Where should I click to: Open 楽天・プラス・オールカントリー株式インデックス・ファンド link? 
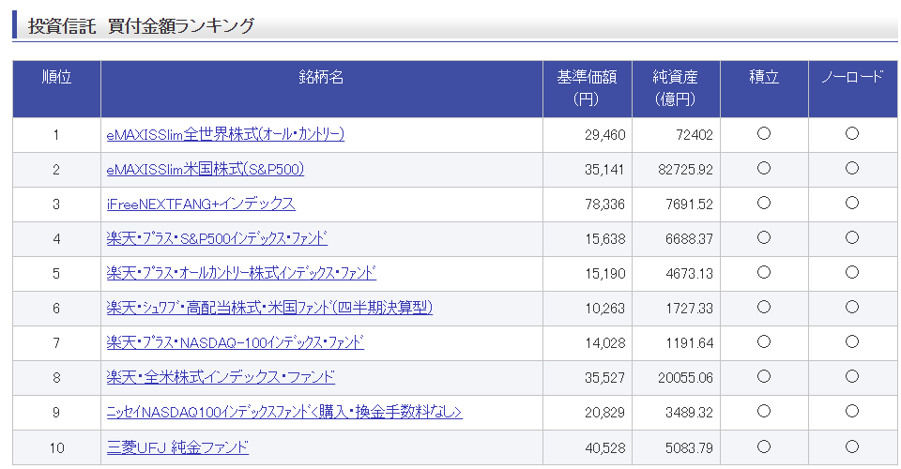coord(241,273)
